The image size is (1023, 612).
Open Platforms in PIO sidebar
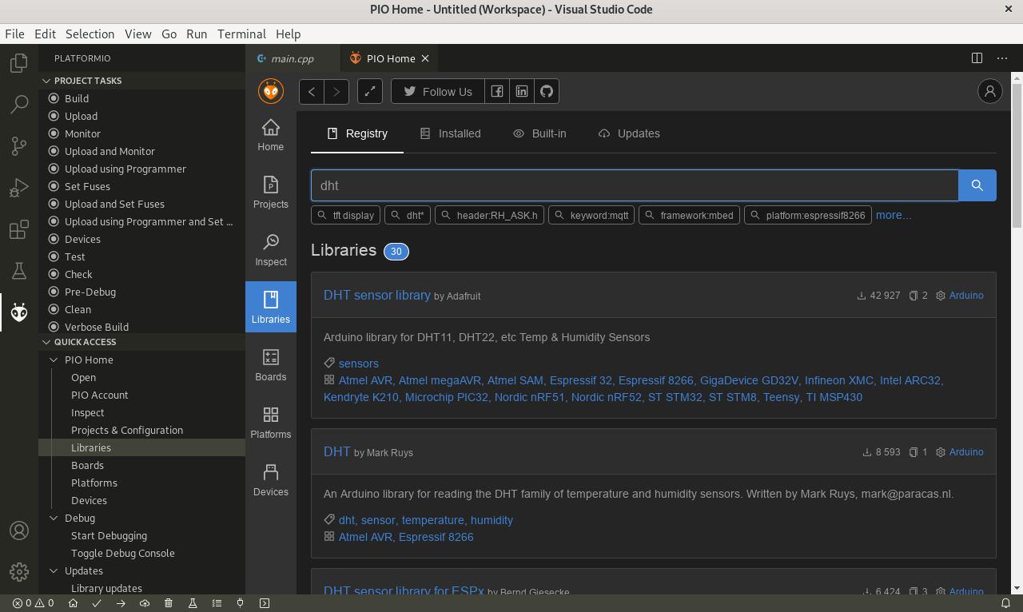[x=271, y=423]
